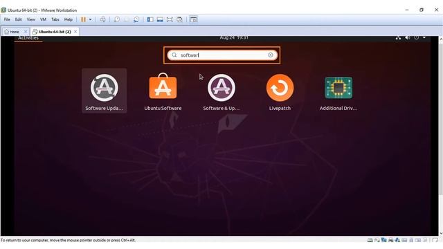Click the Activities button in Ubuntu
The image size is (443, 249).
(x=28, y=38)
